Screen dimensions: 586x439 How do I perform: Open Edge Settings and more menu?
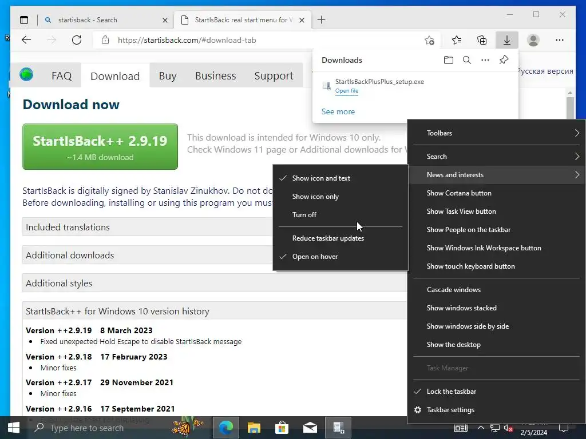pos(560,40)
